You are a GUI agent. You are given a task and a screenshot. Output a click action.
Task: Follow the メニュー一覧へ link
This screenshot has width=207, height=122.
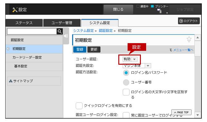point(183,50)
